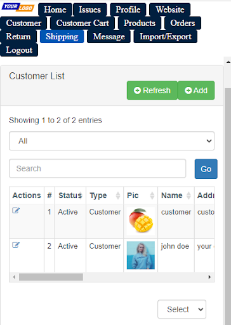Click the edit icon for customer row 1

(16, 211)
